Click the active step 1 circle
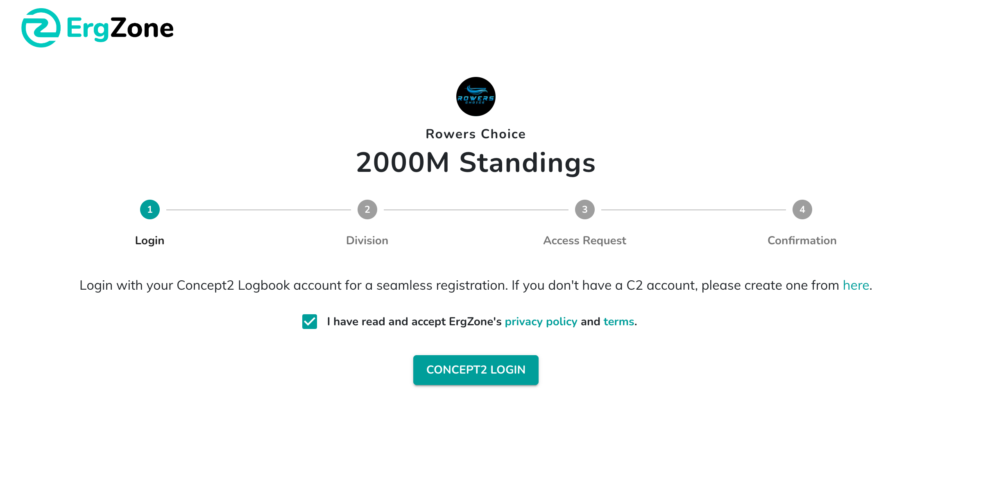This screenshot has width=992, height=491. 150,209
